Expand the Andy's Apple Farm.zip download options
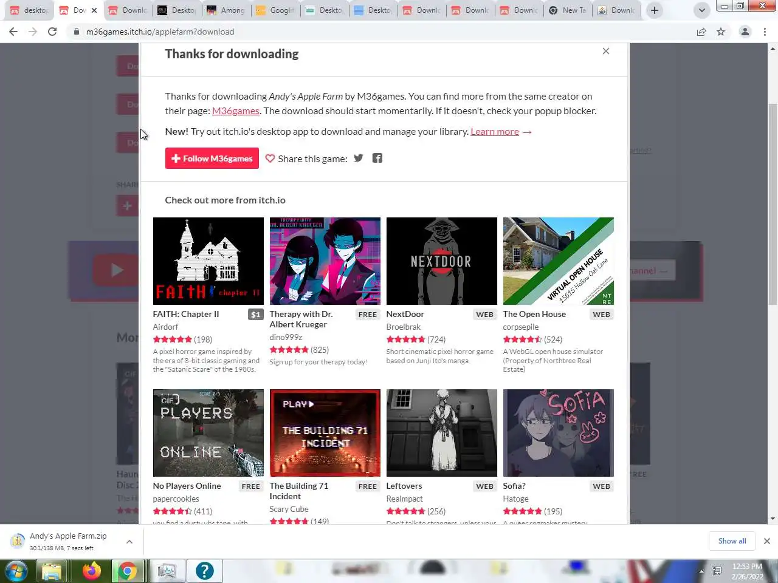This screenshot has width=778, height=583. (x=129, y=541)
